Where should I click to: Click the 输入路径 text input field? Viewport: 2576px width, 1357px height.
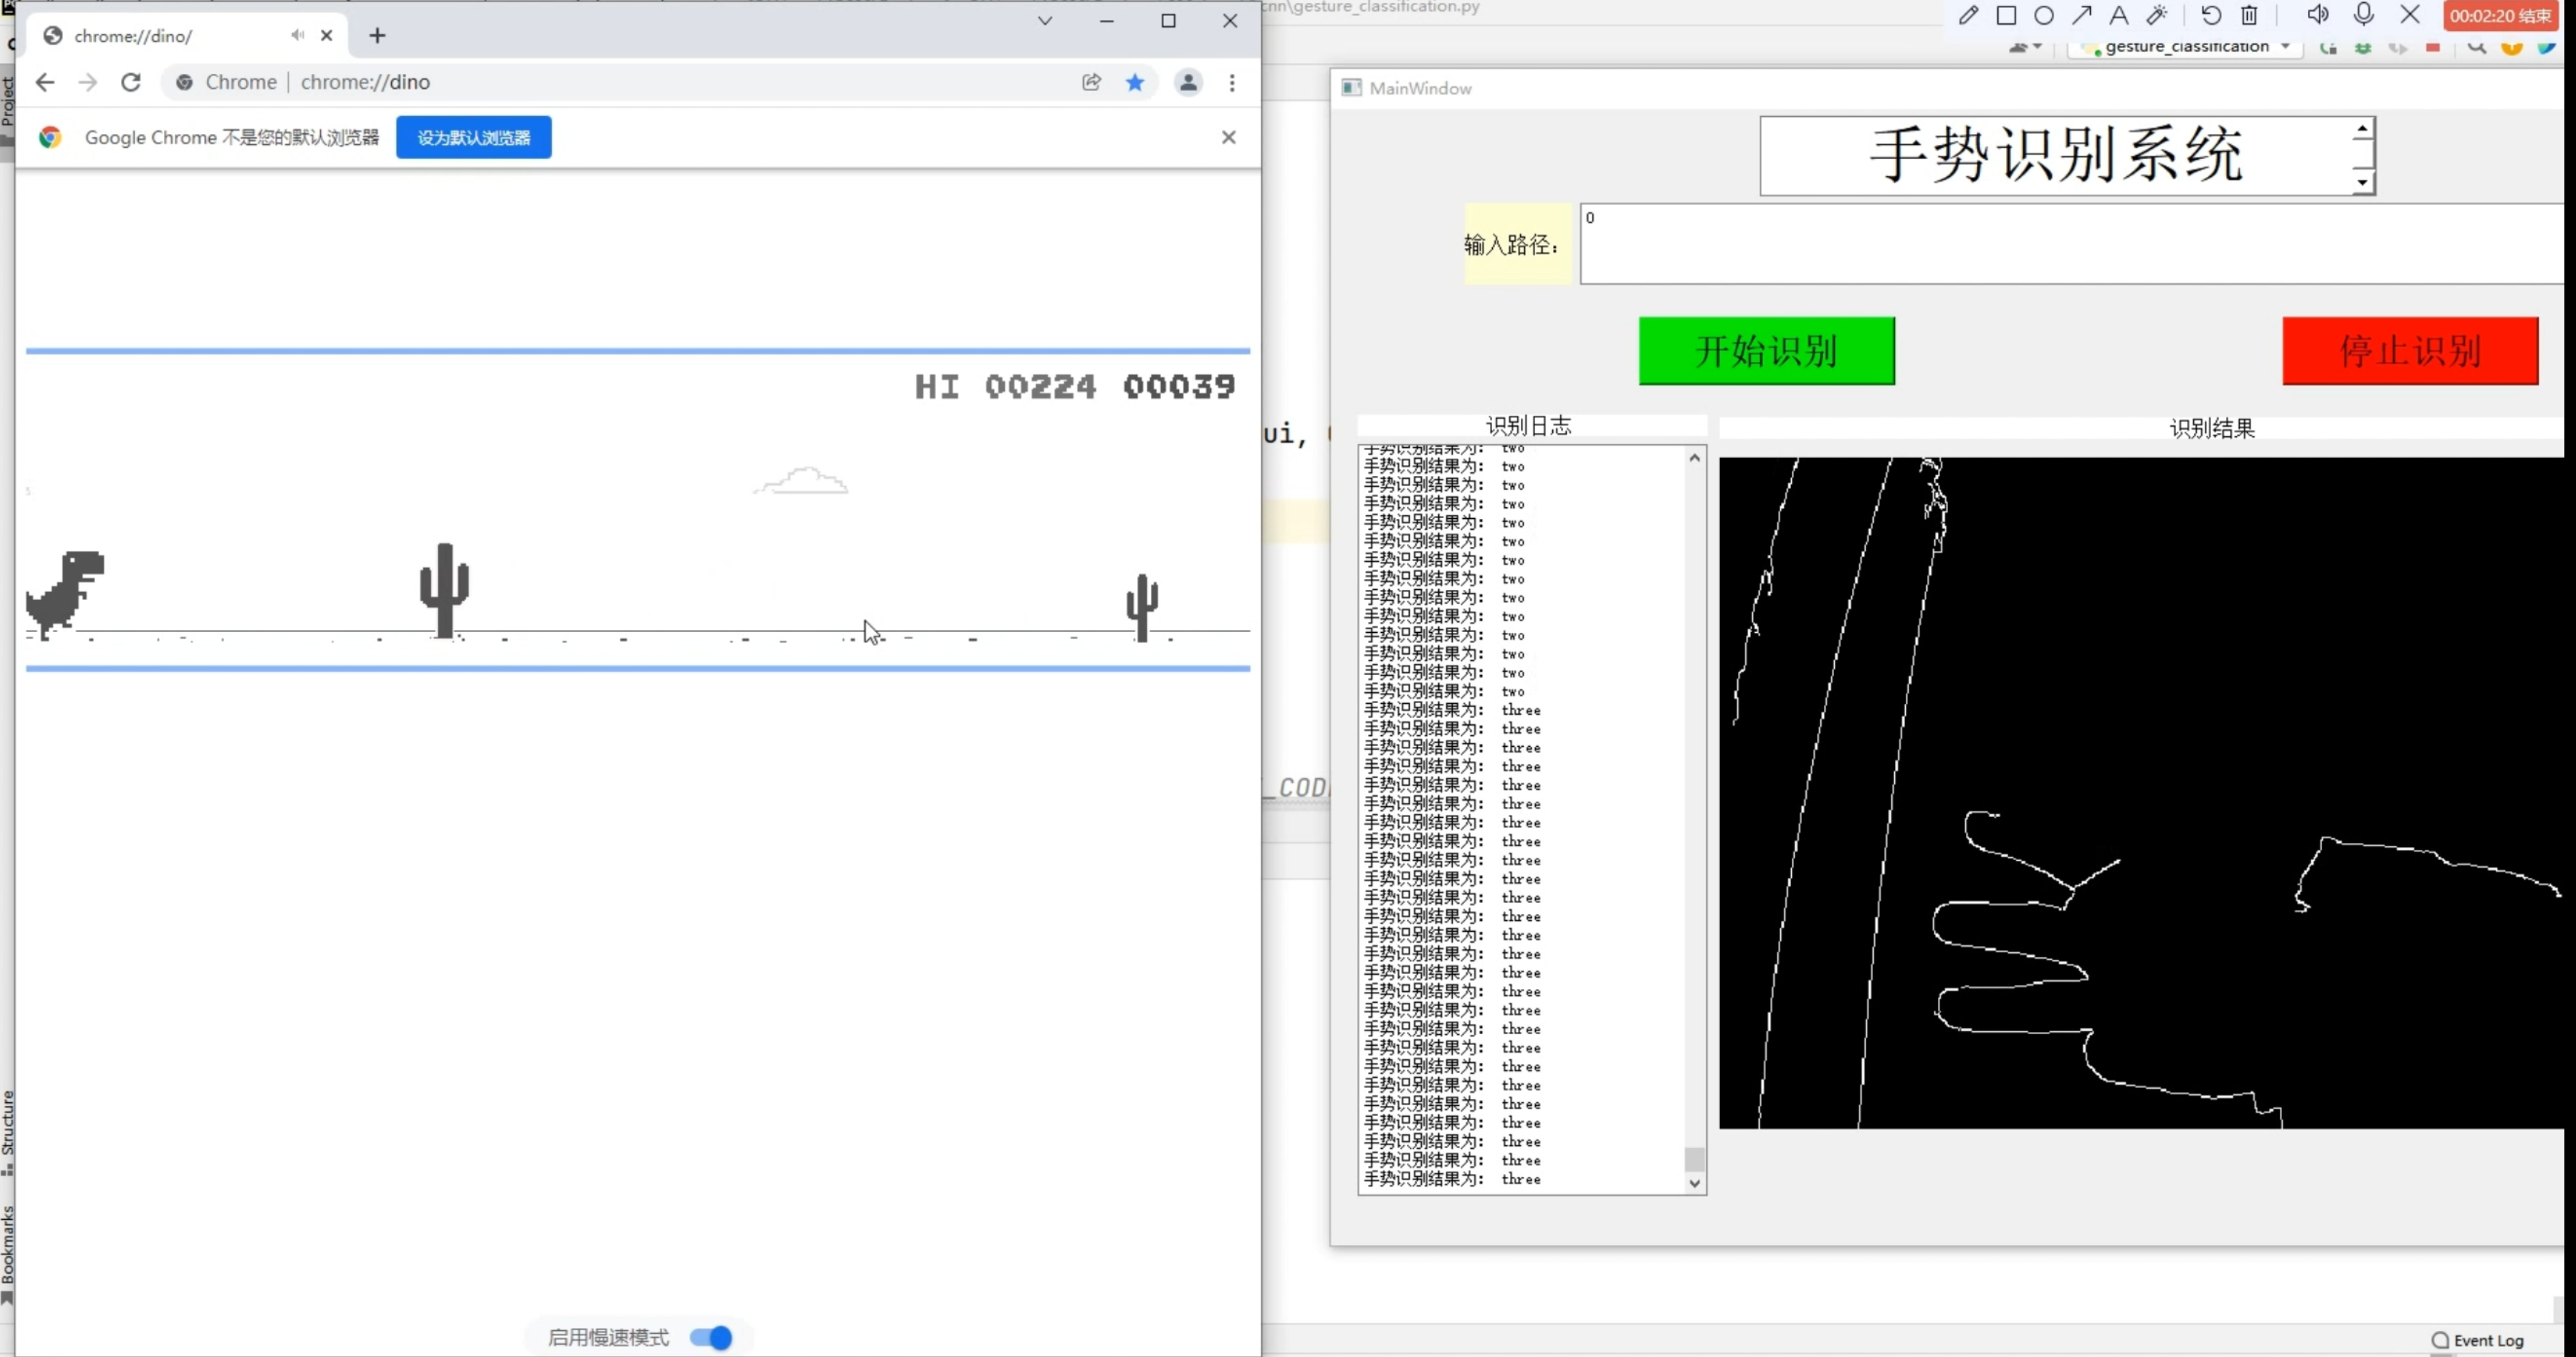click(2070, 244)
